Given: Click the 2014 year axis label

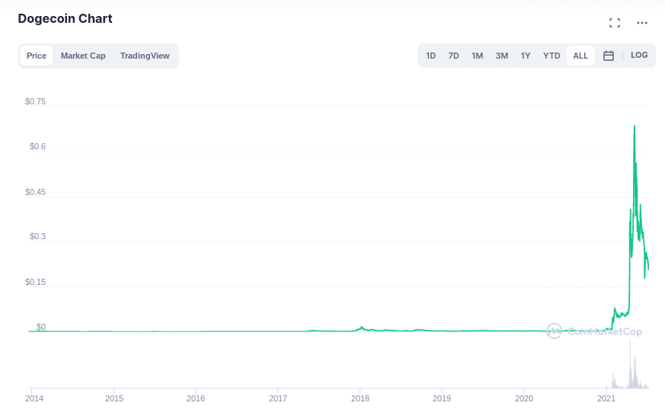Looking at the screenshot, I should coord(34,398).
